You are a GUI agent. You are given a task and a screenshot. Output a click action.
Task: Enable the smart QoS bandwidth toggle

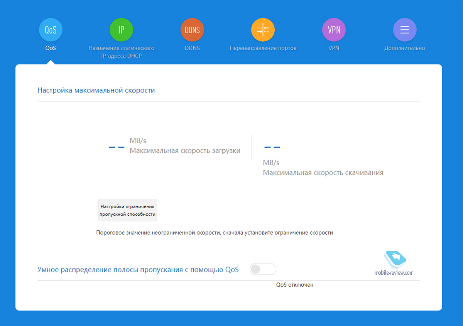pos(263,269)
